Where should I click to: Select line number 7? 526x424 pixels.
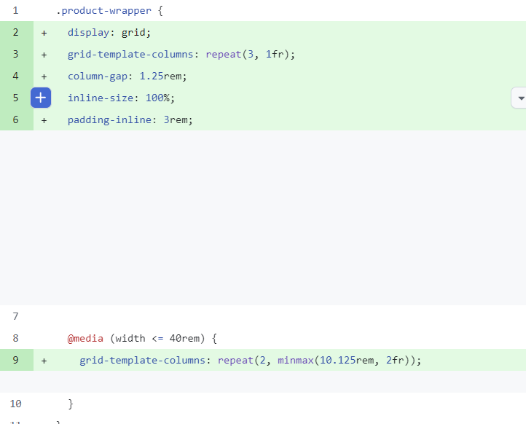(15, 316)
